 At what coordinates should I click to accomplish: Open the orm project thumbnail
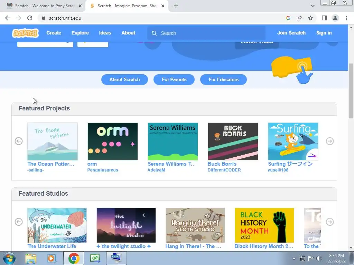tap(112, 141)
